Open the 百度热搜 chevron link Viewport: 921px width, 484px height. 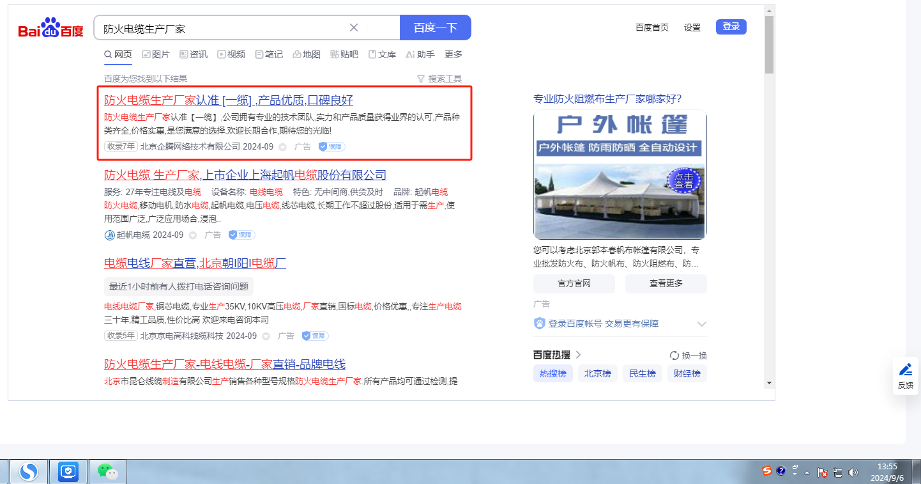click(x=579, y=355)
